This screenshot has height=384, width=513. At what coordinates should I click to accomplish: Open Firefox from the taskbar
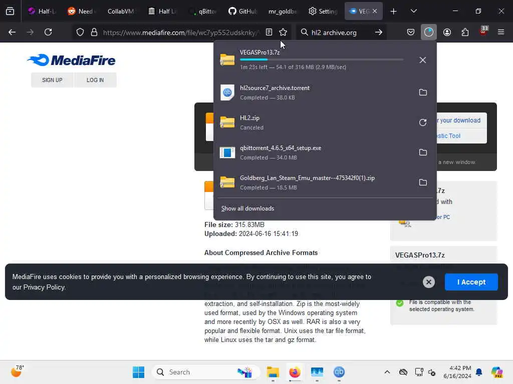(295, 372)
